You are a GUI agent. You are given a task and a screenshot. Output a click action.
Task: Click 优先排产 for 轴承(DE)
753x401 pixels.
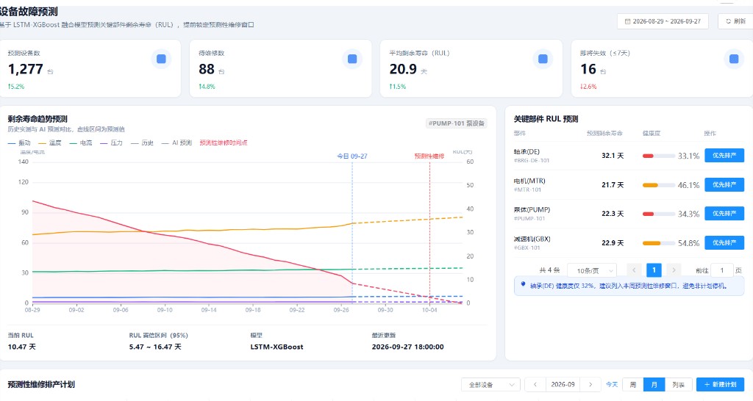click(x=724, y=156)
